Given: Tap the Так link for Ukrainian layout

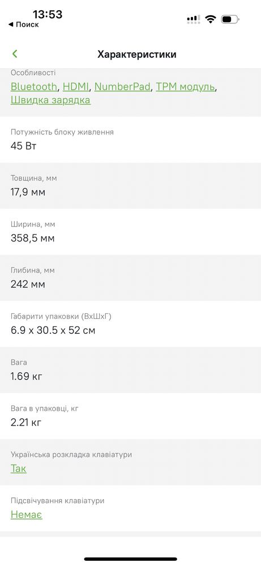Looking at the screenshot, I should coord(18,469).
